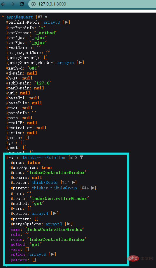Click the site info icon in the address bar
Image resolution: width=156 pixels, height=268 pixels.
pyautogui.click(x=34, y=4)
